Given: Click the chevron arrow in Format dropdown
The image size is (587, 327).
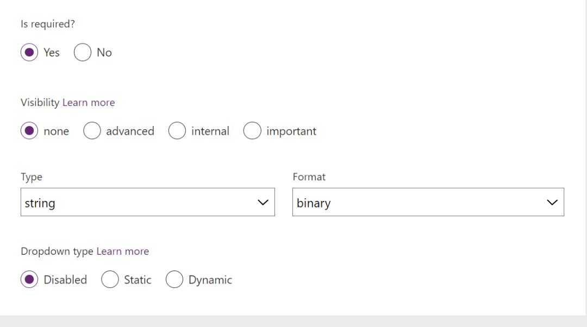Looking at the screenshot, I should point(552,203).
